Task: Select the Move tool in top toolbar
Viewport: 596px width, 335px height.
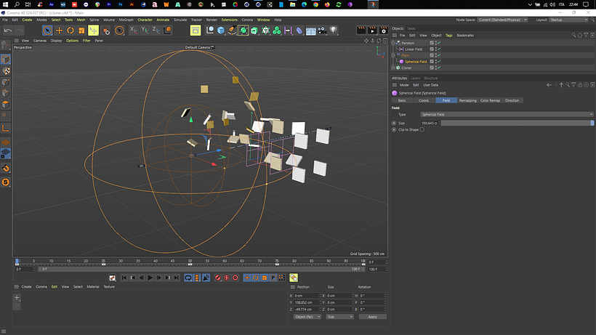Action: [x=59, y=31]
